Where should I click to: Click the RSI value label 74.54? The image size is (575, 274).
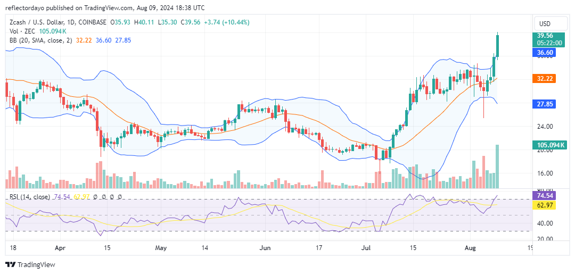pyautogui.click(x=544, y=196)
